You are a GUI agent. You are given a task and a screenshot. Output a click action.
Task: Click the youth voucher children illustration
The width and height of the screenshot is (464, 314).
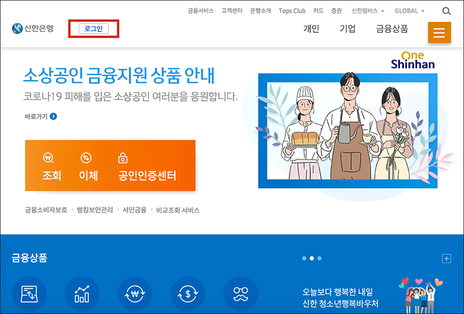coord(421,295)
